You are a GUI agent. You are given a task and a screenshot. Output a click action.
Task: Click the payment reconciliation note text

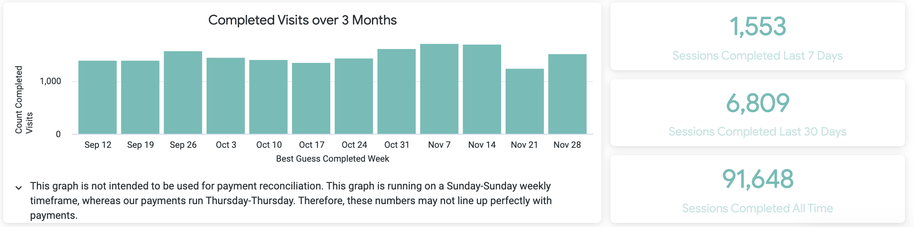290,200
